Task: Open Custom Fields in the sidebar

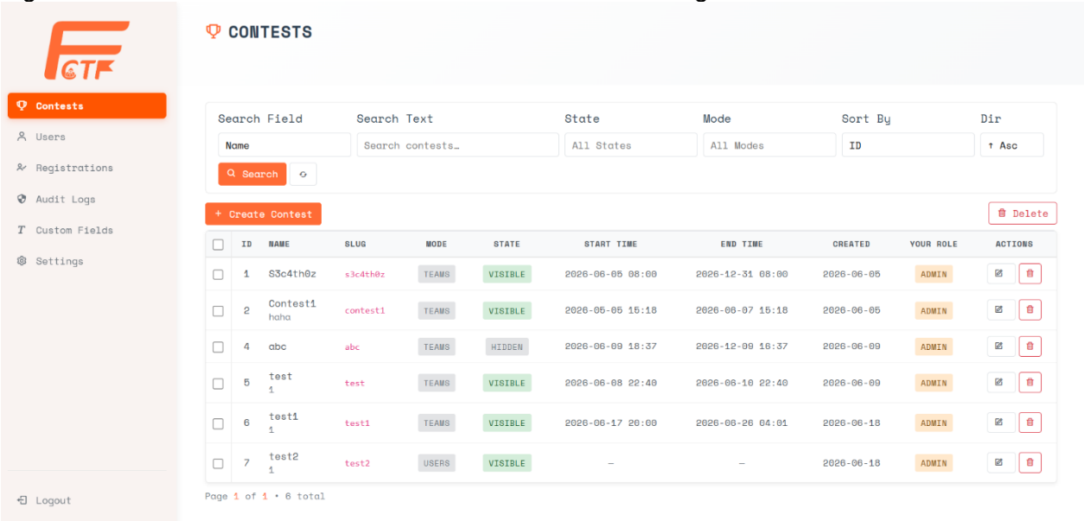Action: pos(86,230)
